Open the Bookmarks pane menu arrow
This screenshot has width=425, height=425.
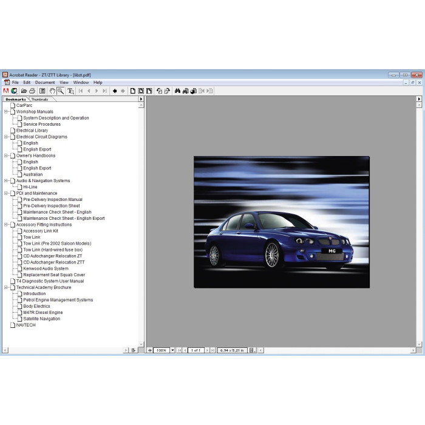141,99
